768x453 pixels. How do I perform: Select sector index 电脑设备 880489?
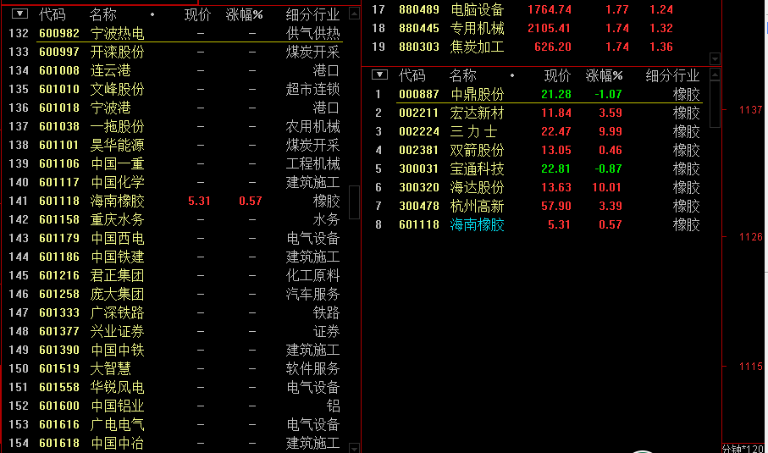[x=522, y=9]
